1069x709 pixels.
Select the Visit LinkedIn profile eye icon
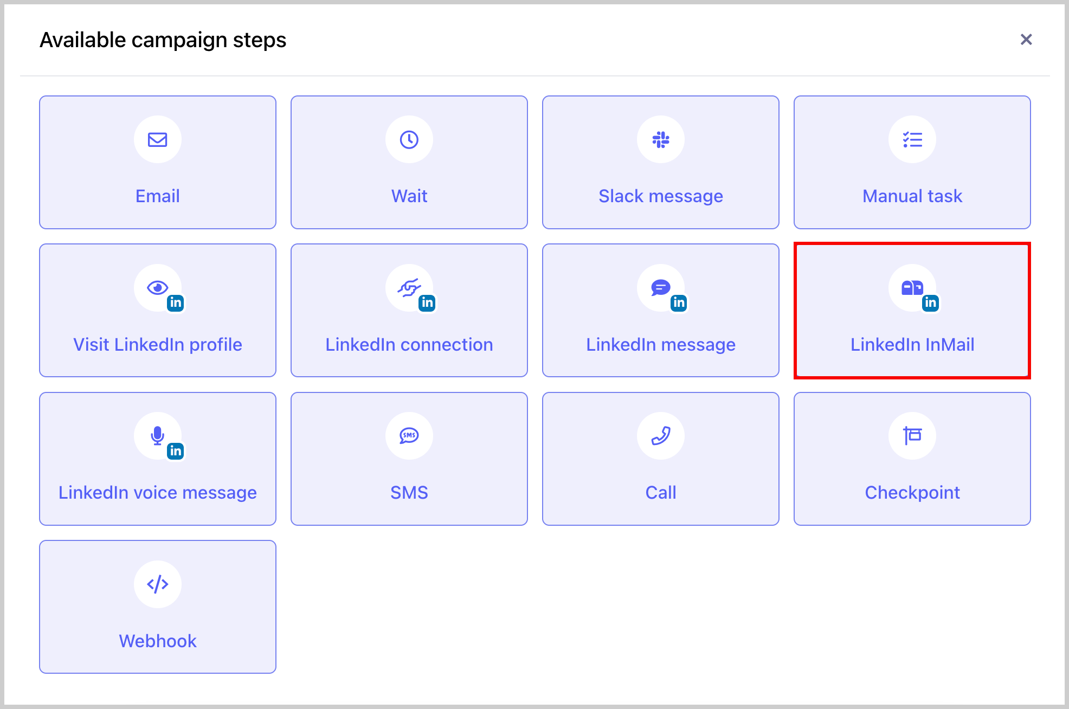point(158,288)
